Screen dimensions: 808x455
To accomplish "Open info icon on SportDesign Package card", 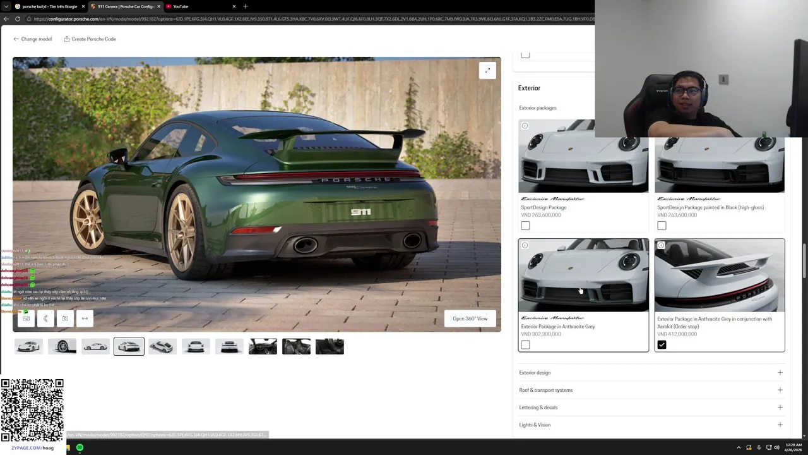I will (525, 126).
